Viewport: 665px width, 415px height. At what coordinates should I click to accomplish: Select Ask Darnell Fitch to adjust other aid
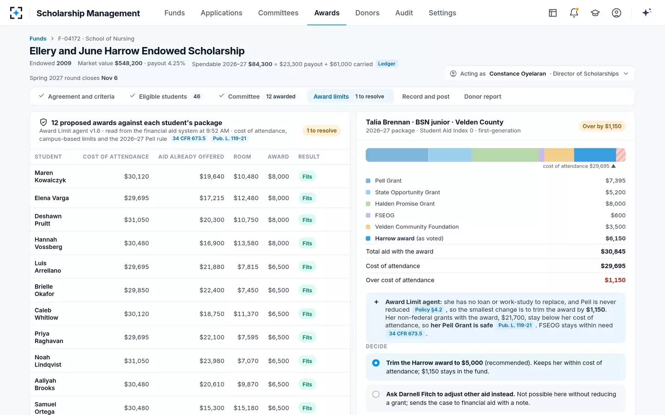(496, 398)
